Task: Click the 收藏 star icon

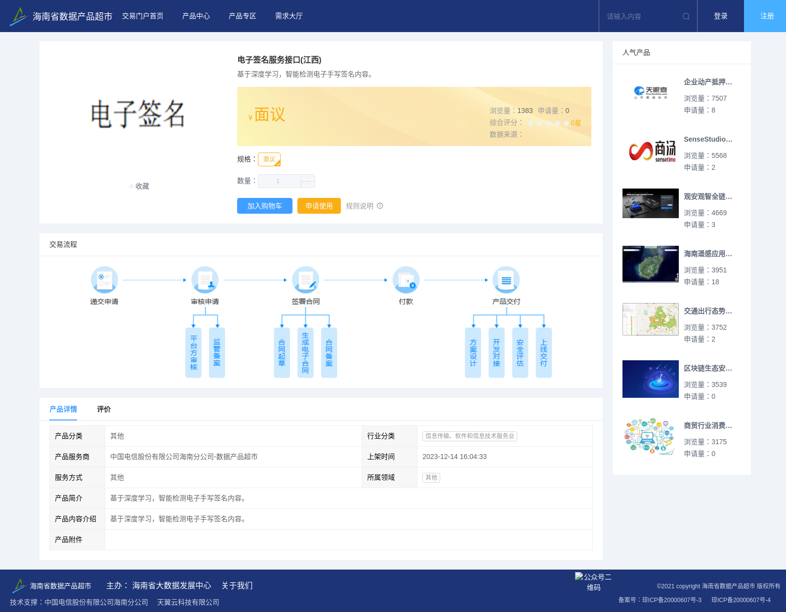Action: pyautogui.click(x=131, y=186)
